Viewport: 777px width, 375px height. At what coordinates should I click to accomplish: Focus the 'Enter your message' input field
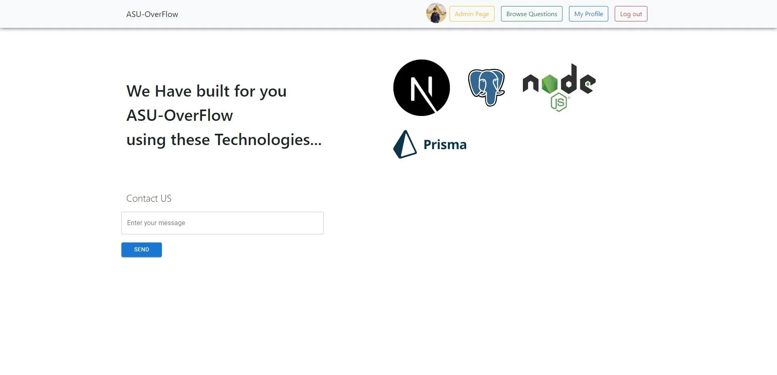(x=222, y=223)
